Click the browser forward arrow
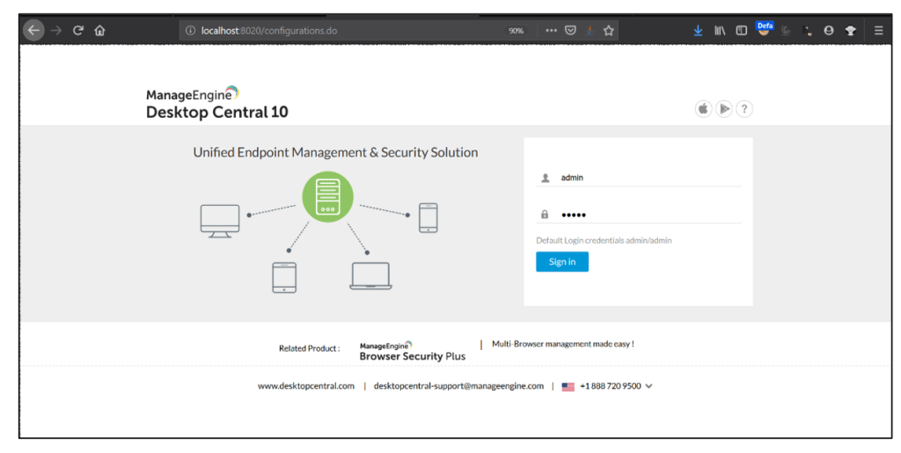The width and height of the screenshot is (901, 453). click(55, 31)
